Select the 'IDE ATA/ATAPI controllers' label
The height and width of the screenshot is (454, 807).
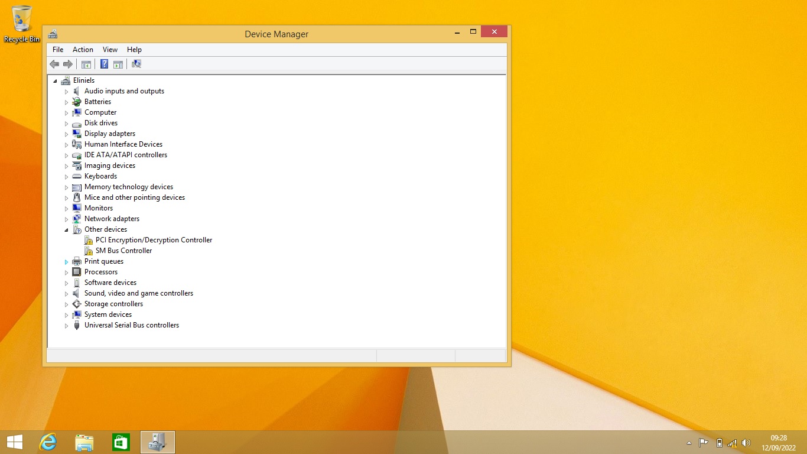126,155
